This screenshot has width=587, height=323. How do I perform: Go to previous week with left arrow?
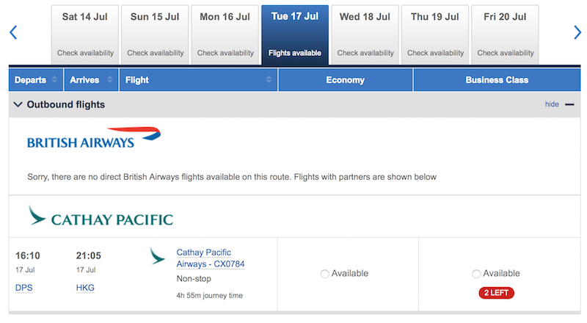pyautogui.click(x=13, y=32)
